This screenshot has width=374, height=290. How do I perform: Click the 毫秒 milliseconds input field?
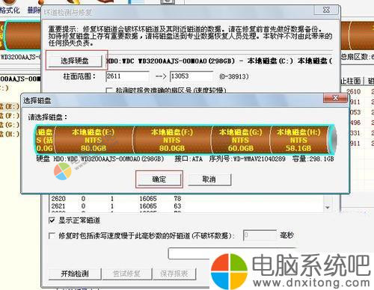click(260, 235)
